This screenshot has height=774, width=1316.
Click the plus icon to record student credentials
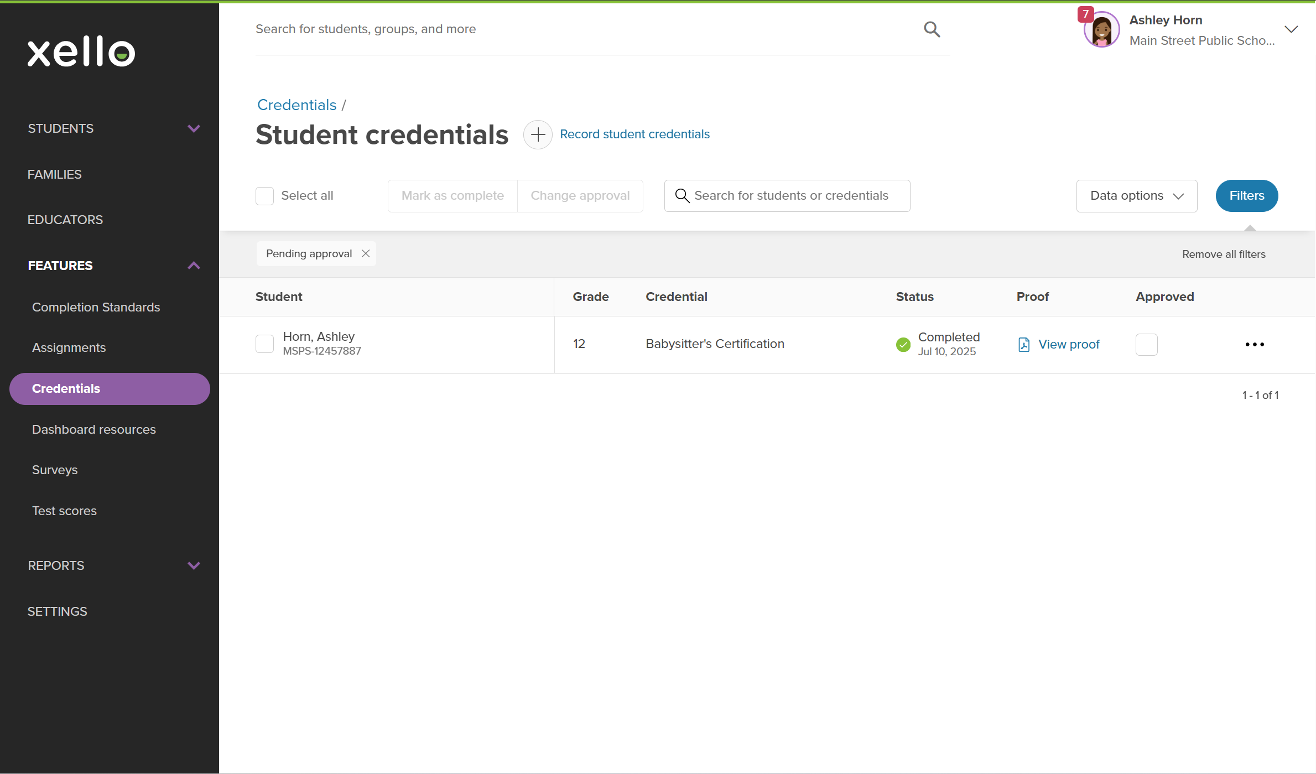point(537,134)
